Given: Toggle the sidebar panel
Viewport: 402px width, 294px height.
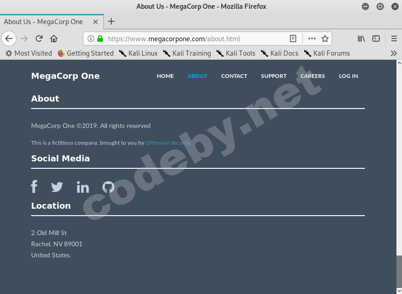Looking at the screenshot, I should click(376, 38).
